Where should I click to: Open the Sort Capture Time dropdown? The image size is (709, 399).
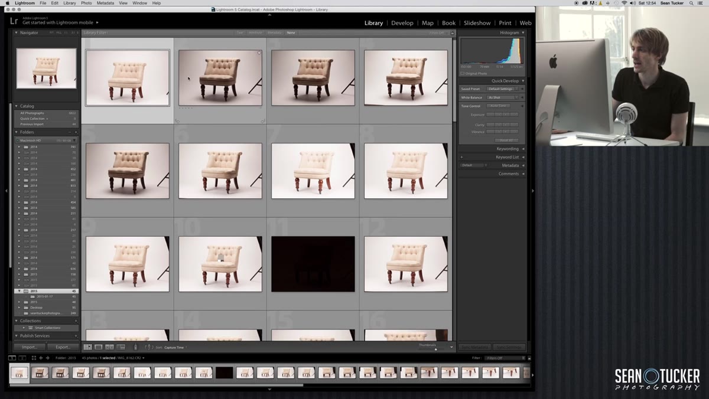click(174, 347)
